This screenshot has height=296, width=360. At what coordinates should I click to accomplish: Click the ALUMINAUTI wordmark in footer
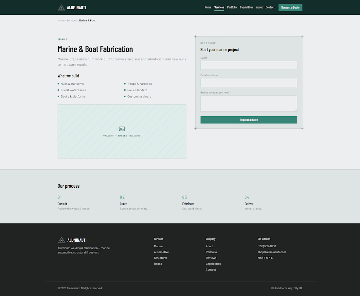point(77,240)
